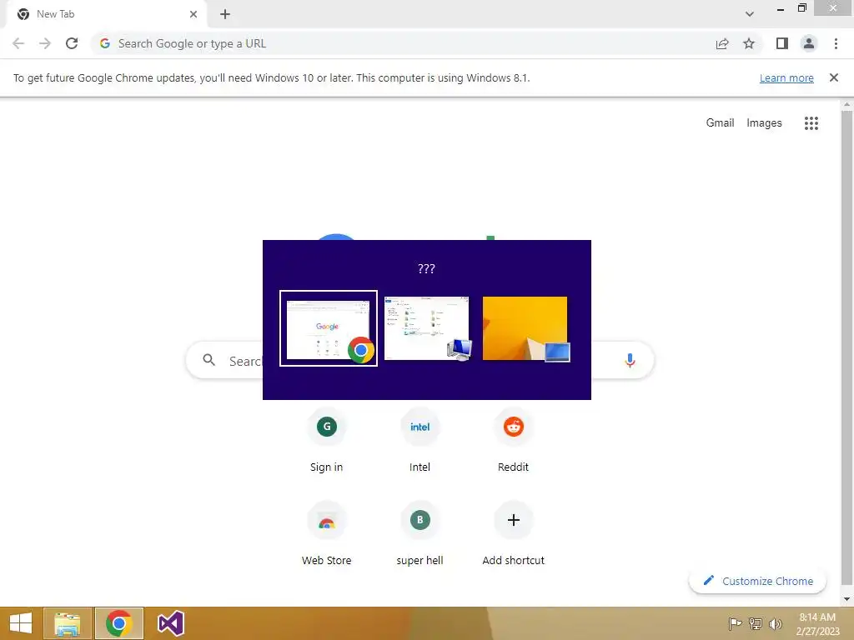This screenshot has width=854, height=640.
Task: Focus the Google search box
Action: pos(420,360)
